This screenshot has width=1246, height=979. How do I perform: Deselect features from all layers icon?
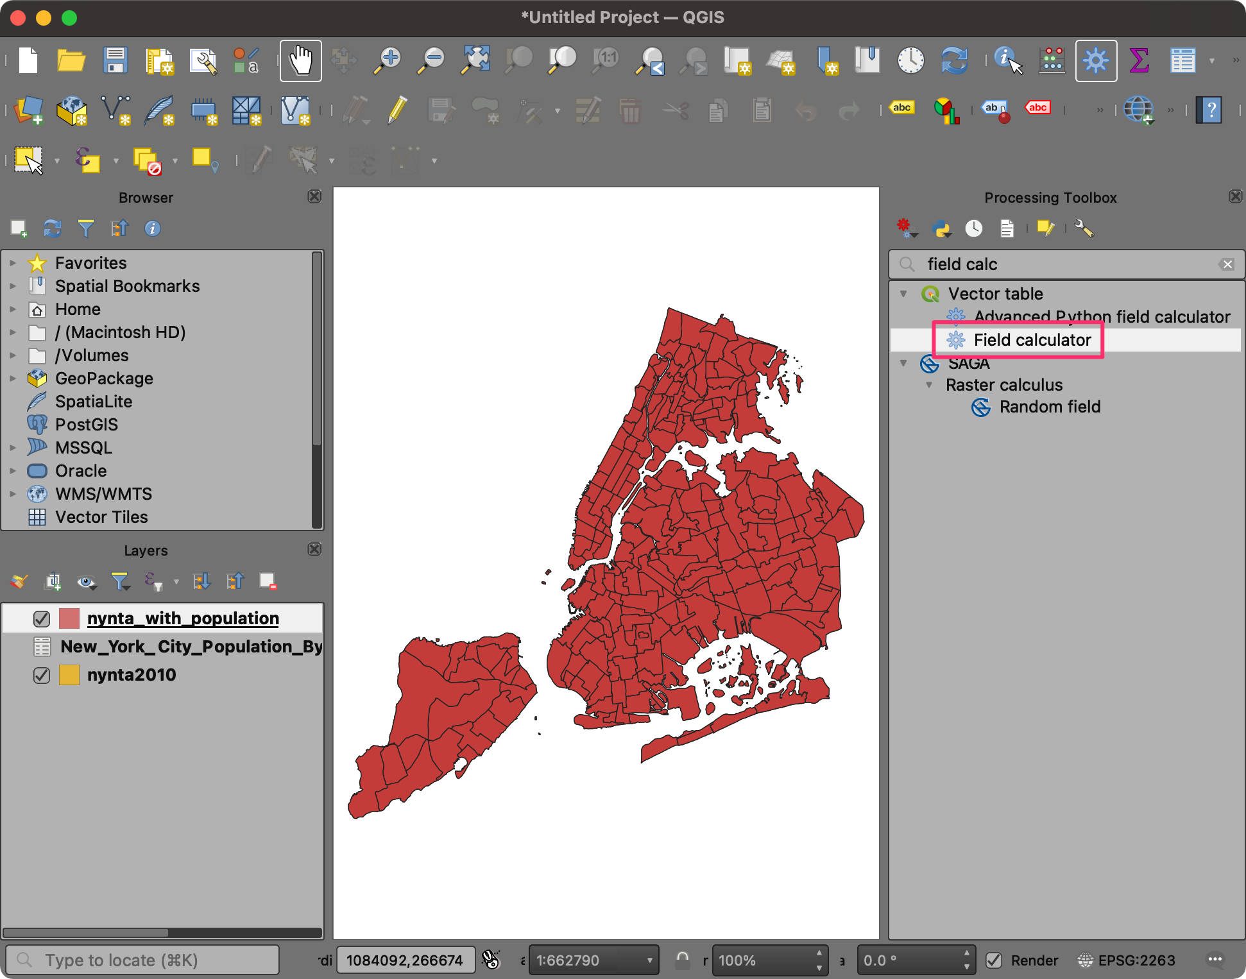[x=147, y=160]
